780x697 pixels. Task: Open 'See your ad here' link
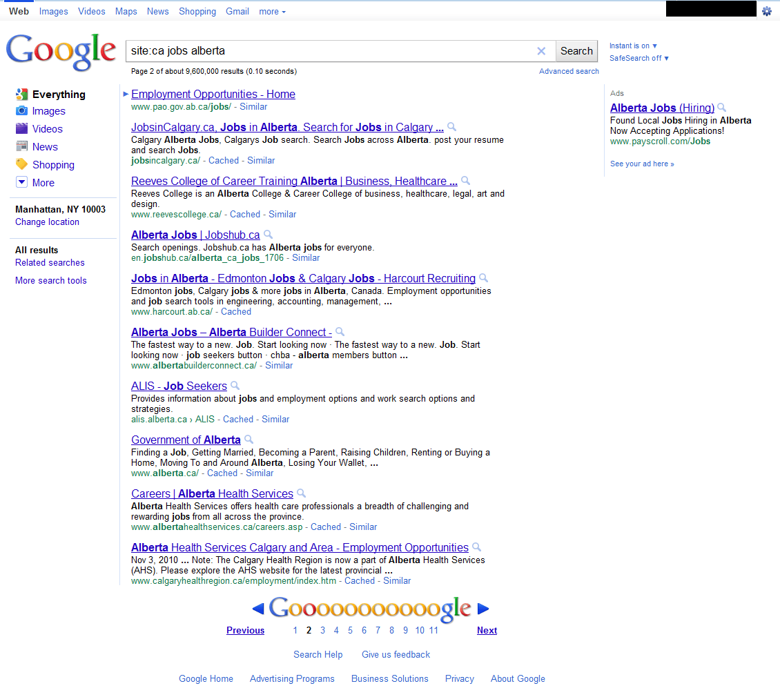coord(642,164)
